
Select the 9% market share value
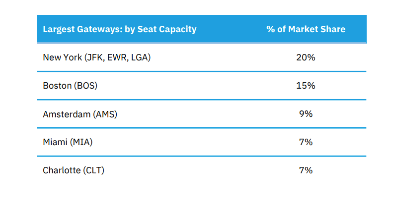306,114
